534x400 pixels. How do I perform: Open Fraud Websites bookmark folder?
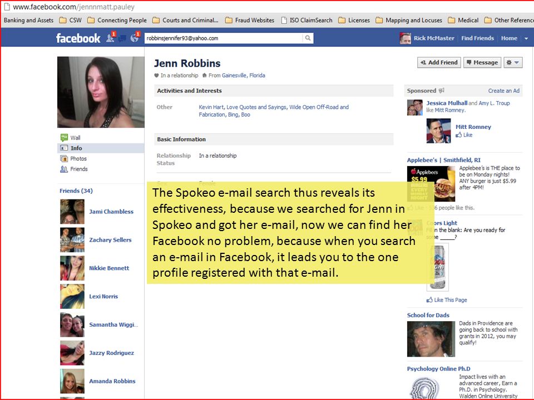pos(250,21)
